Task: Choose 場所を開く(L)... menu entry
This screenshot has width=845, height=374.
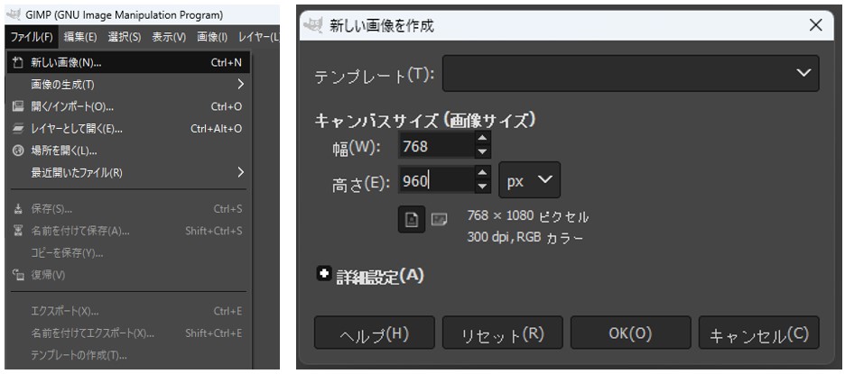Action: (x=127, y=151)
